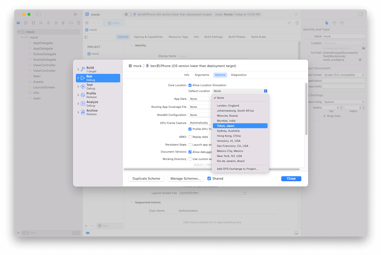Click the vertical scrollbar in scheme options
The height and width of the screenshot is (255, 381).
tap(306, 109)
